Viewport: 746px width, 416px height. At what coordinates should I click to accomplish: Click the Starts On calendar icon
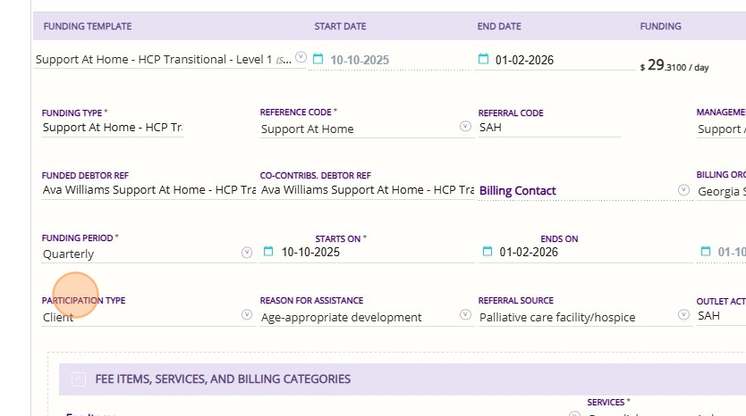267,252
